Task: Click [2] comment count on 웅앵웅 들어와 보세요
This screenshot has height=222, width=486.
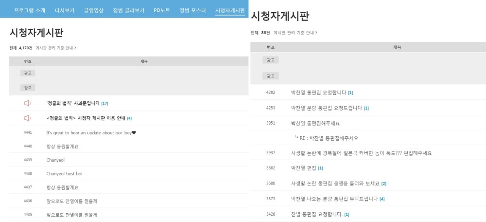Action: pyautogui.click(x=384, y=184)
